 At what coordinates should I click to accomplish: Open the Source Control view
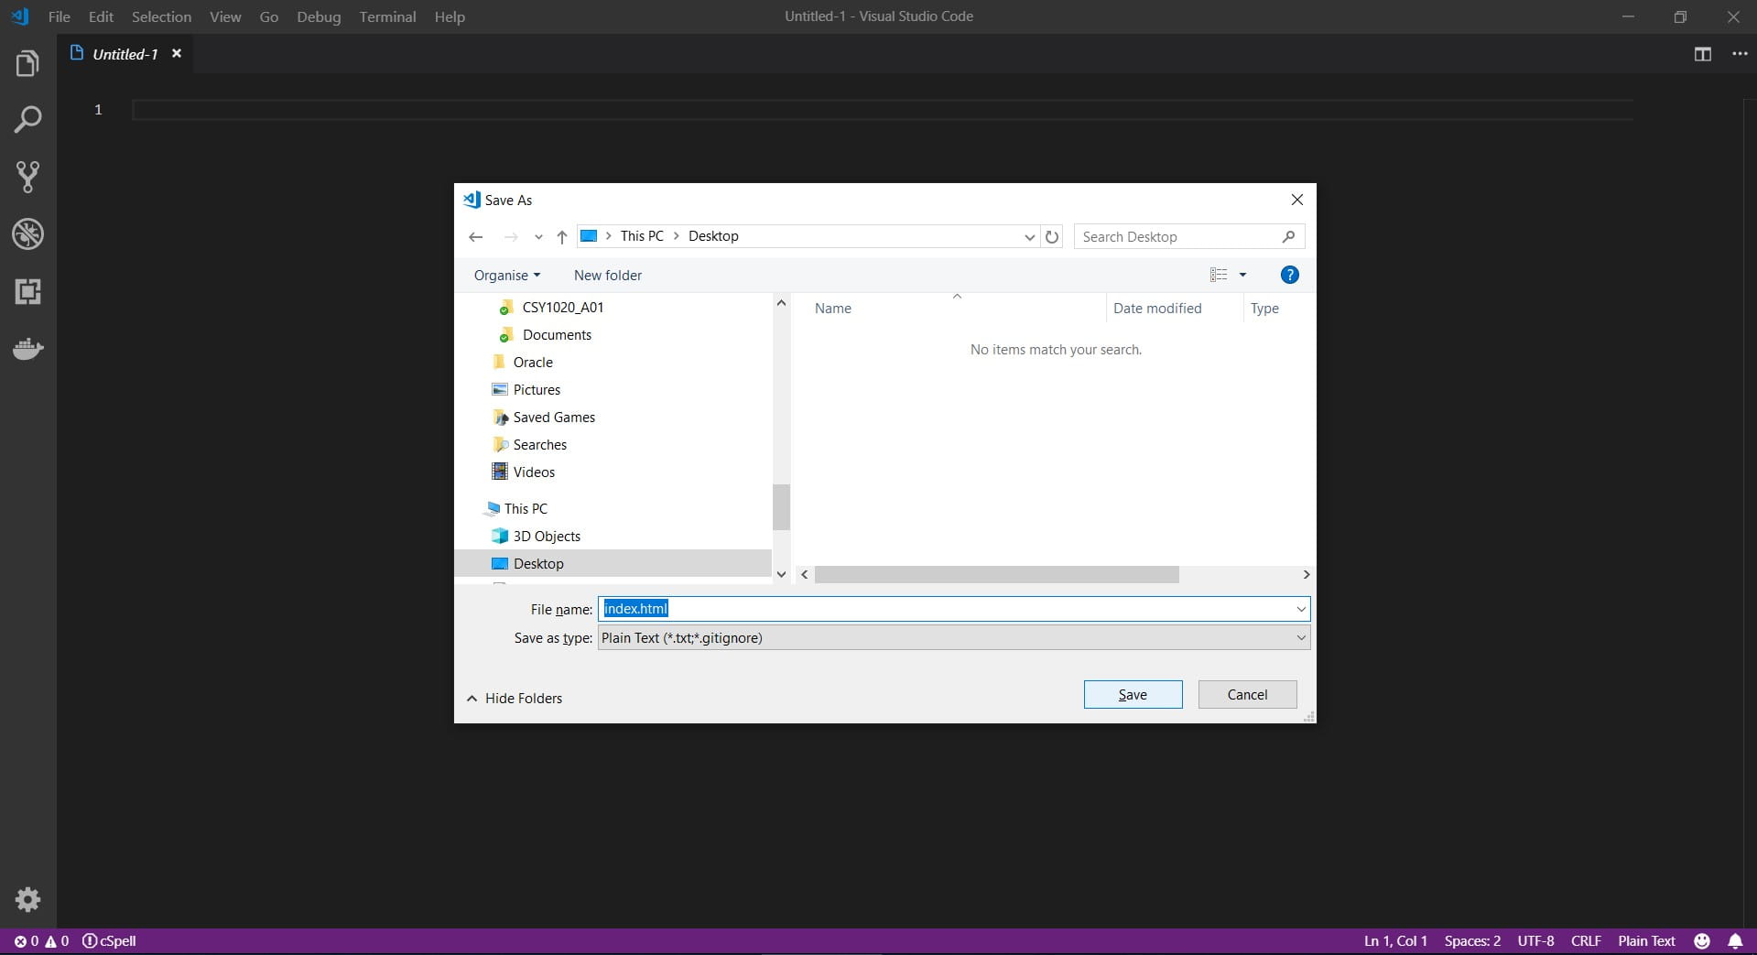coord(27,177)
